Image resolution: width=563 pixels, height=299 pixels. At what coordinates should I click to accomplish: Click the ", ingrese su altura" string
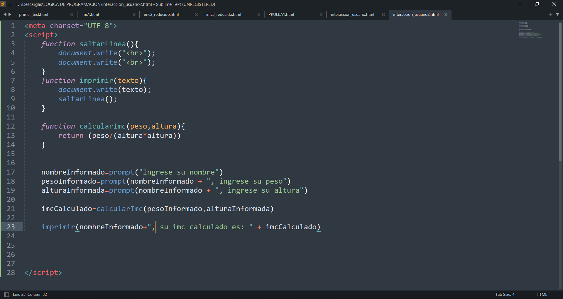click(x=259, y=190)
